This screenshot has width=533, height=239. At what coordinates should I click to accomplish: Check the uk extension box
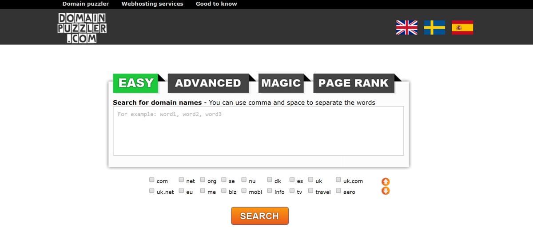[311, 180]
